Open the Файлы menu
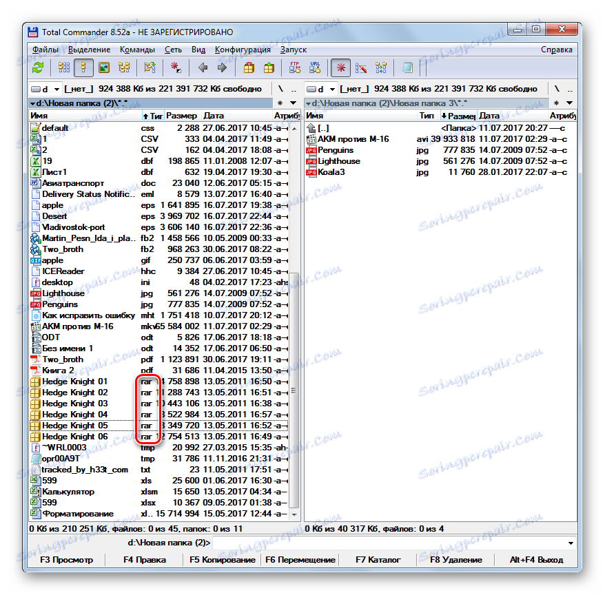This screenshot has height=595, width=605. [x=45, y=50]
